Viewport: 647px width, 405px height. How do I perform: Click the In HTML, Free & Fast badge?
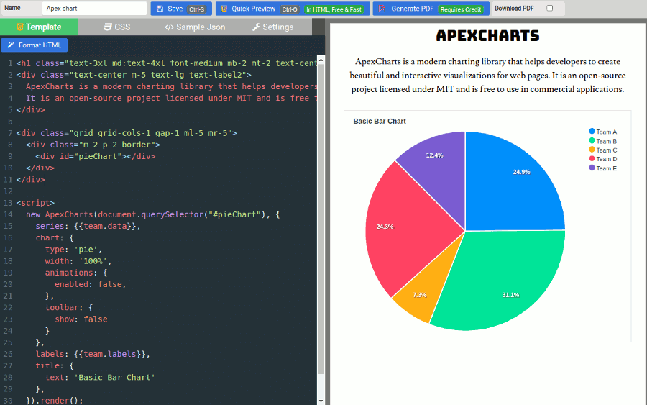point(334,9)
